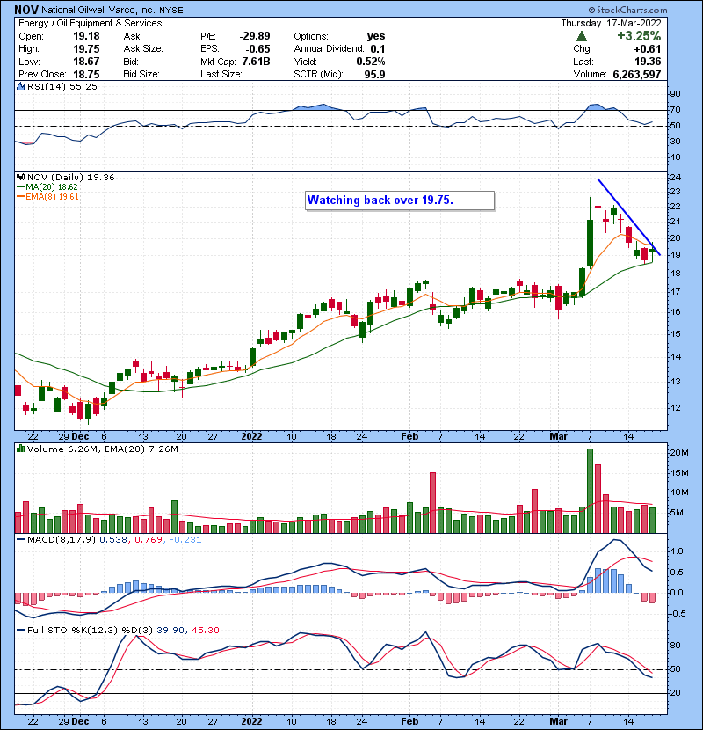Click the "Bid Size:" label
The height and width of the screenshot is (730, 703).
point(141,75)
